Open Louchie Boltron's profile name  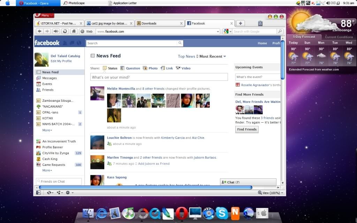(119, 138)
